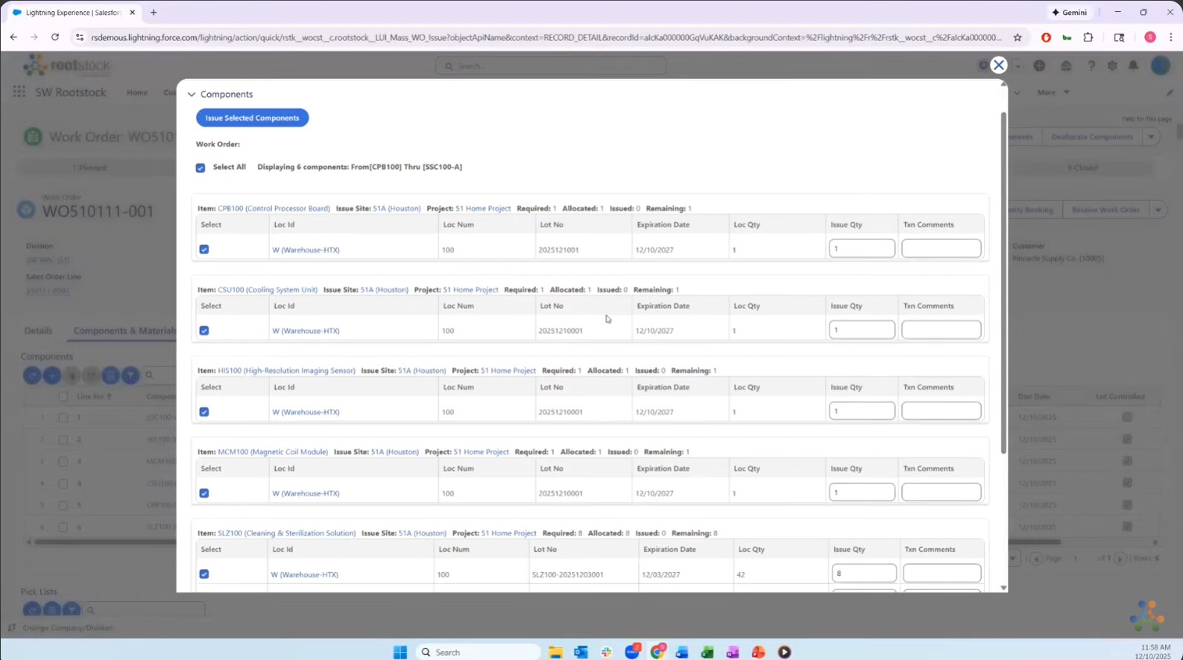This screenshot has width=1183, height=660.
Task: Deselect the SLZ100 warehouse row checkbox
Action: (204, 574)
